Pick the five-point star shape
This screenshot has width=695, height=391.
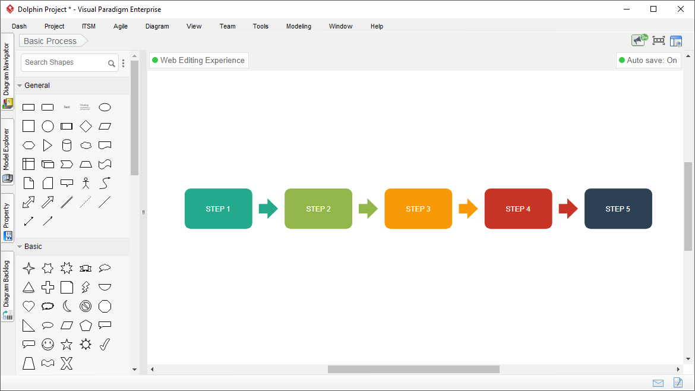point(67,345)
